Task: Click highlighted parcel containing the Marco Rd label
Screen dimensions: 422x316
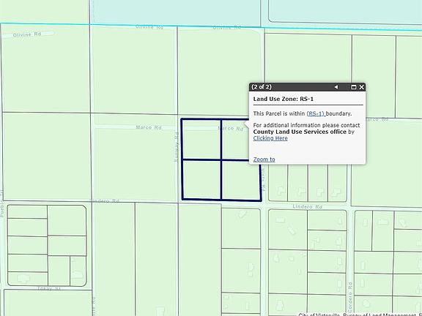Action: (234, 140)
